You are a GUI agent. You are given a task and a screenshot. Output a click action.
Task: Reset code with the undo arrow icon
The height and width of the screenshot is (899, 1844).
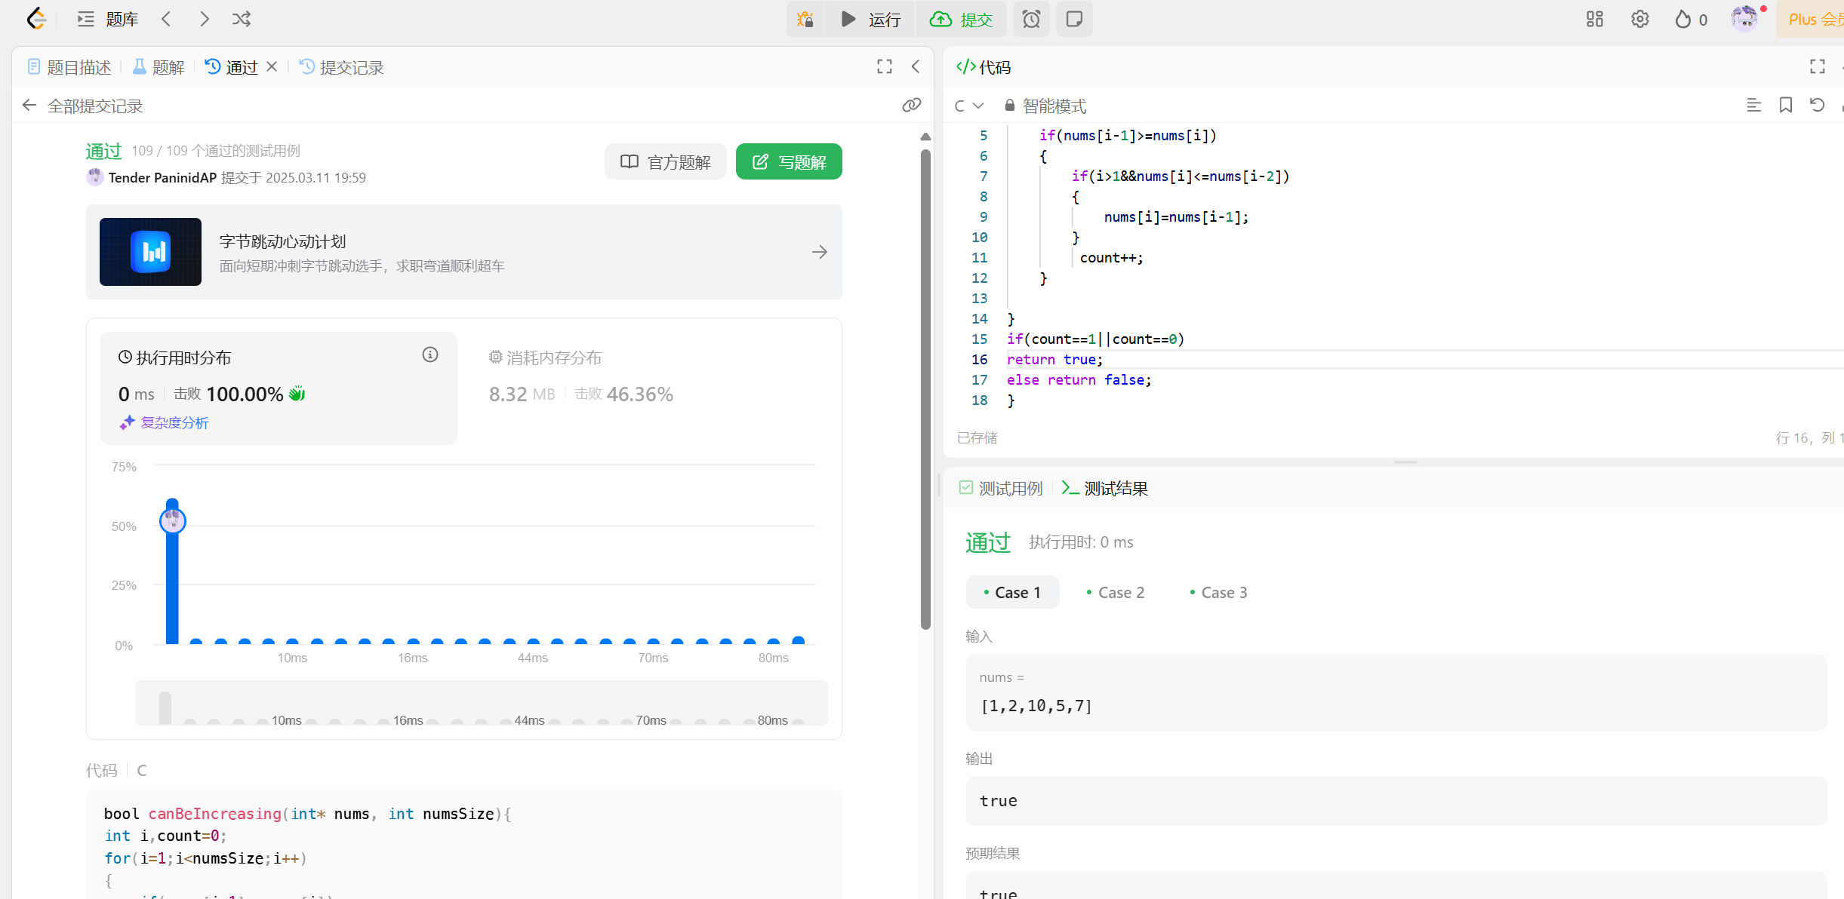point(1817,106)
